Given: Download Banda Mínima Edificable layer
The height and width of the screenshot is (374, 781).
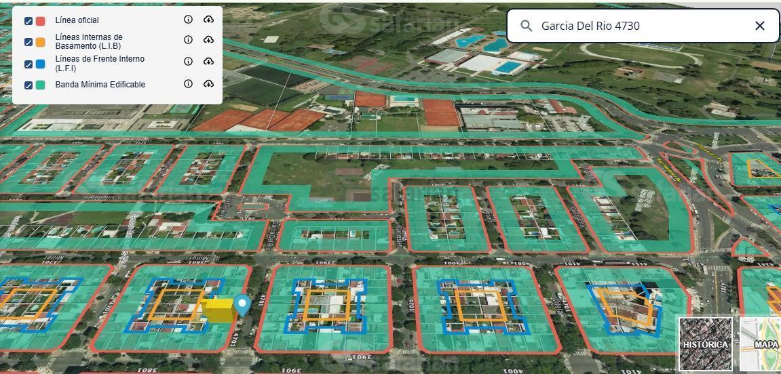Looking at the screenshot, I should pyautogui.click(x=208, y=83).
